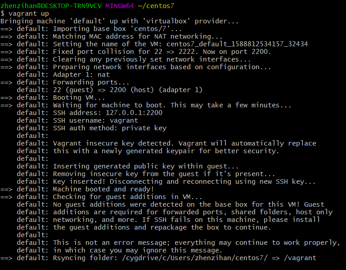Click the Rsyncing folder path /cygdrive/c/Users/zhenzihan/centos7/
Screen dimensions: 346x270
(x=195, y=258)
